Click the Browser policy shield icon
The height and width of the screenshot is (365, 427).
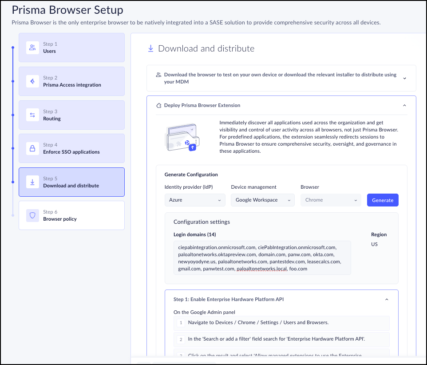pos(32,215)
